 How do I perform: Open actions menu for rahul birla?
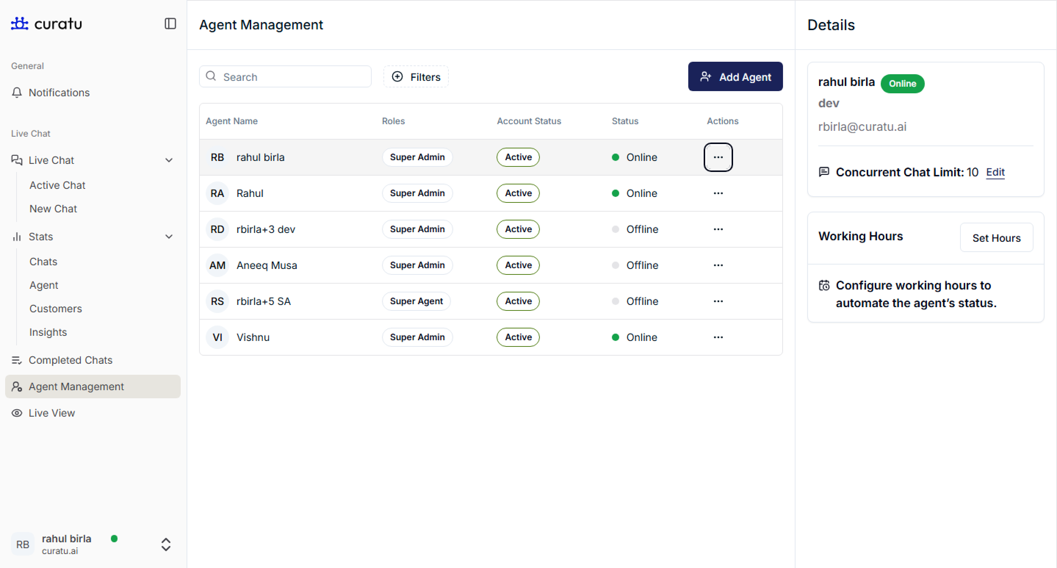[718, 157]
